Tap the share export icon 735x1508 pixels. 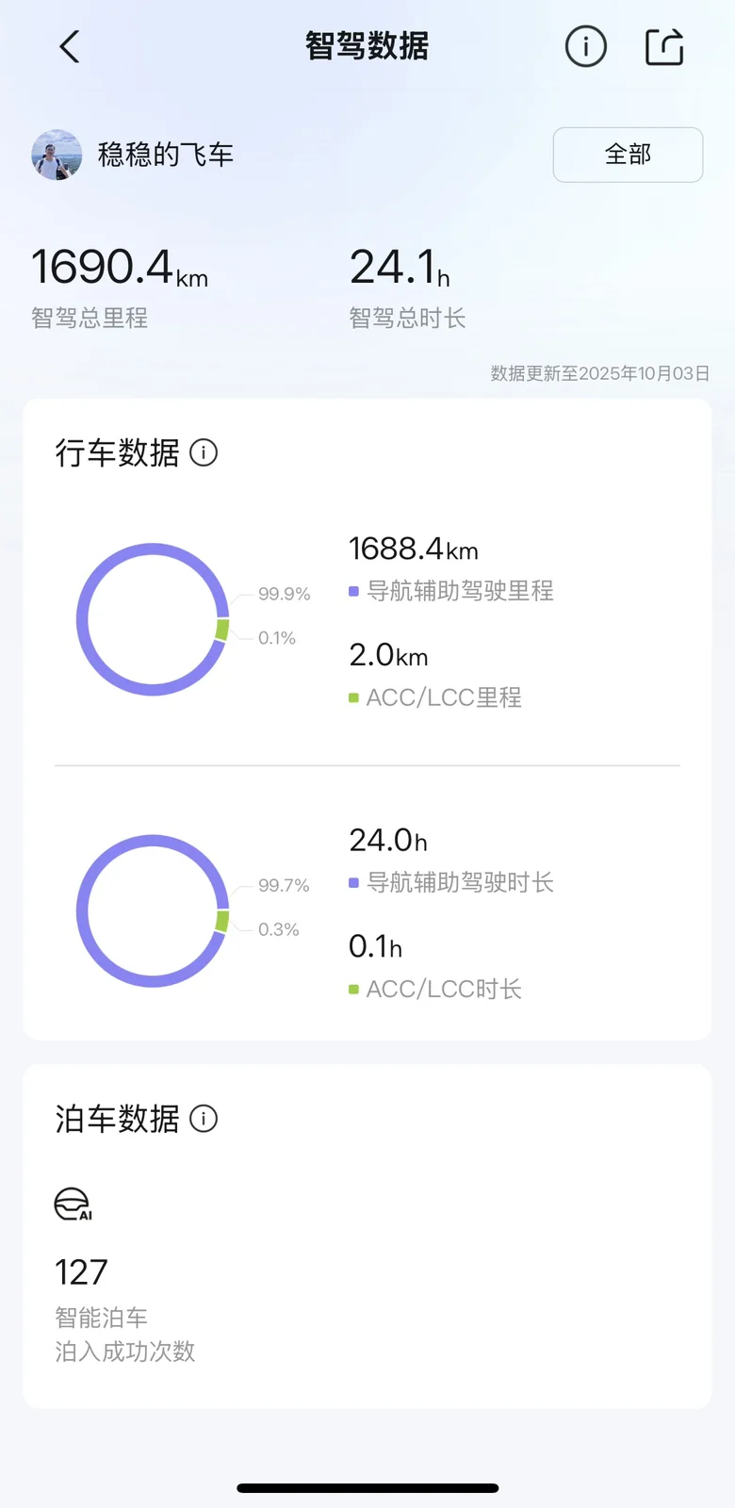click(x=664, y=46)
